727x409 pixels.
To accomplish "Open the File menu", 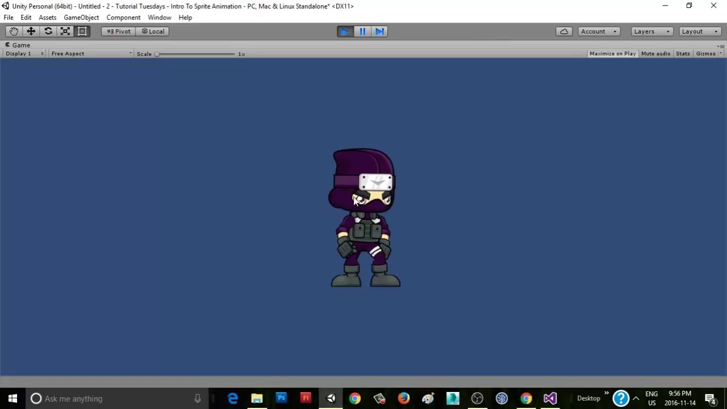I will pos(9,18).
